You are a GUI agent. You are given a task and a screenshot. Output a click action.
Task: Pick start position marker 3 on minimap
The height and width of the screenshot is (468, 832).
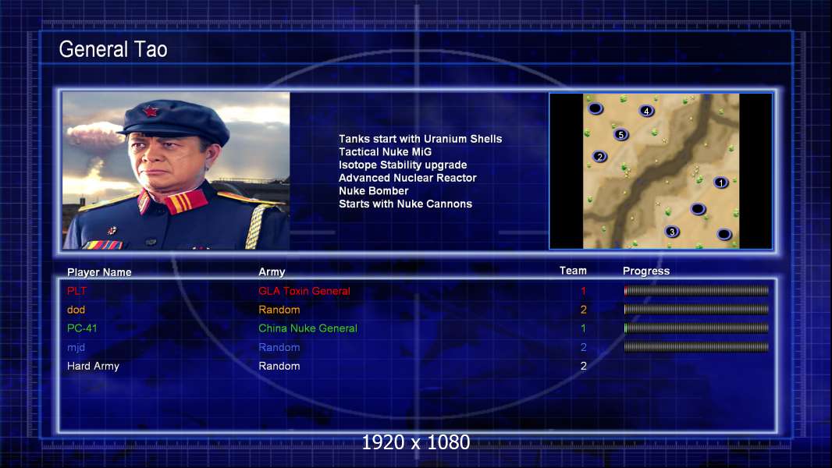[672, 232]
